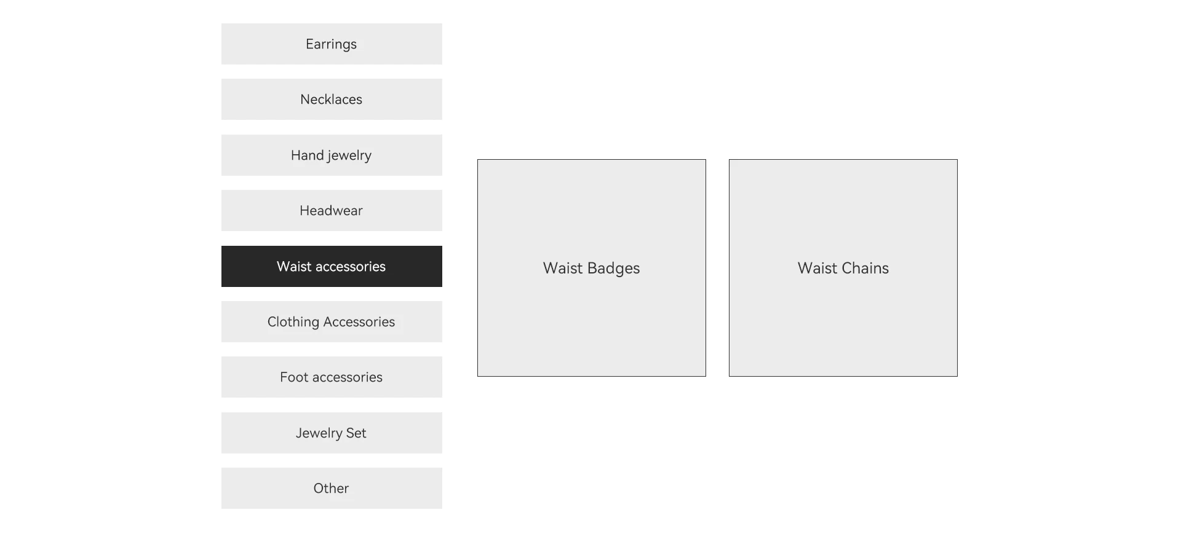Browse Hand jewelry items

coord(332,155)
